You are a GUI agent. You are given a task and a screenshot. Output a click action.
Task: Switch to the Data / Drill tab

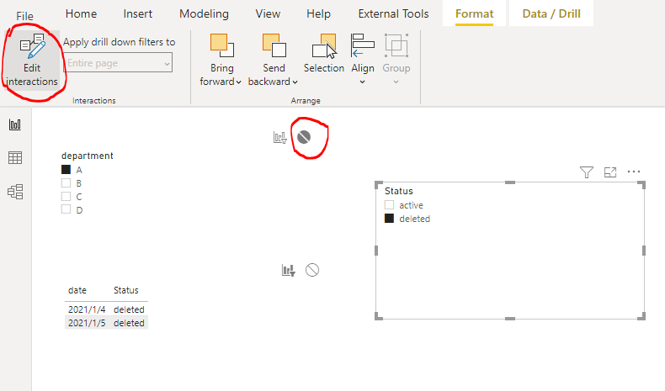[x=551, y=13]
